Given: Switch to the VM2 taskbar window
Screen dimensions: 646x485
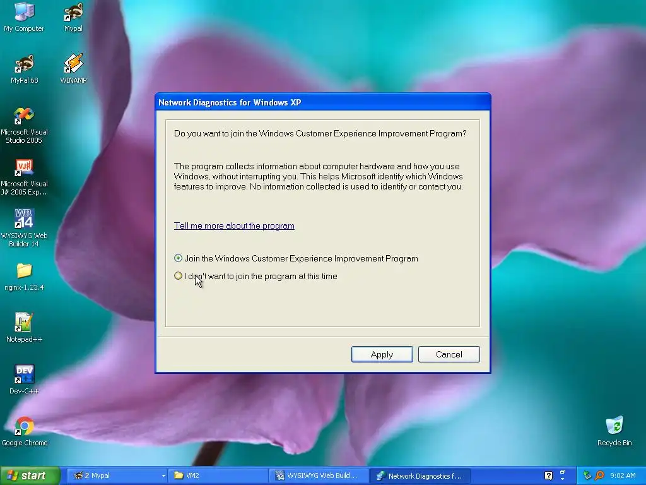Looking at the screenshot, I should point(218,476).
